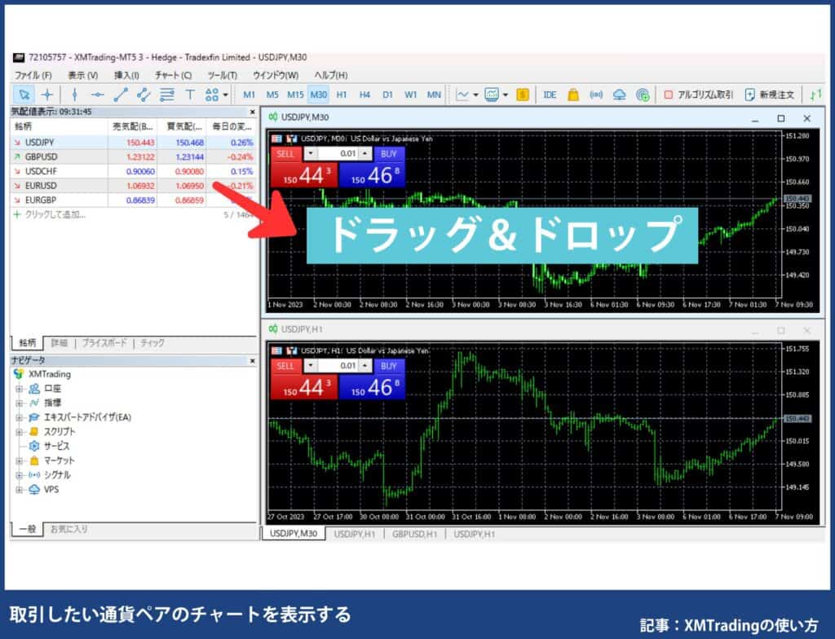The height and width of the screenshot is (639, 835).
Task: Expand the マーケット node in Navigator
Action: 20,461
